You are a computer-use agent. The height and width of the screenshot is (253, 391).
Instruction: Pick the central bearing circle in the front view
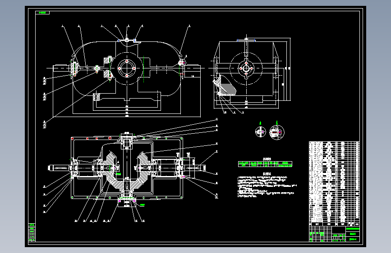tap(127, 68)
